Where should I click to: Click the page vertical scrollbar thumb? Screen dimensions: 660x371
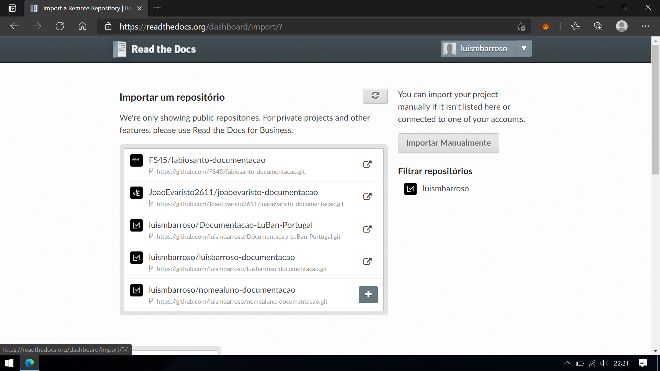656,109
